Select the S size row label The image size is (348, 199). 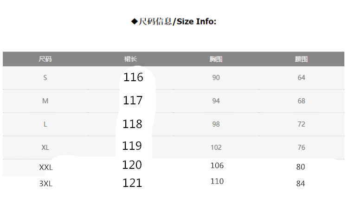tap(45, 78)
